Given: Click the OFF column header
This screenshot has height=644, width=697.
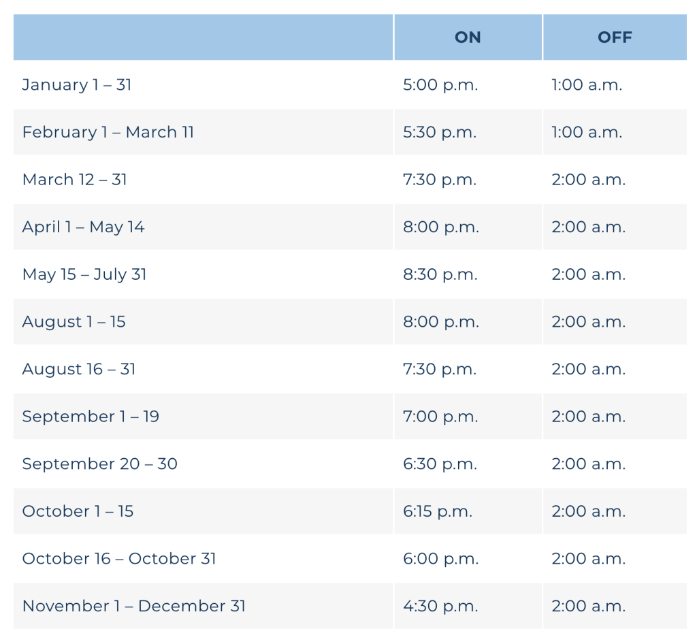Looking at the screenshot, I should (x=615, y=37).
